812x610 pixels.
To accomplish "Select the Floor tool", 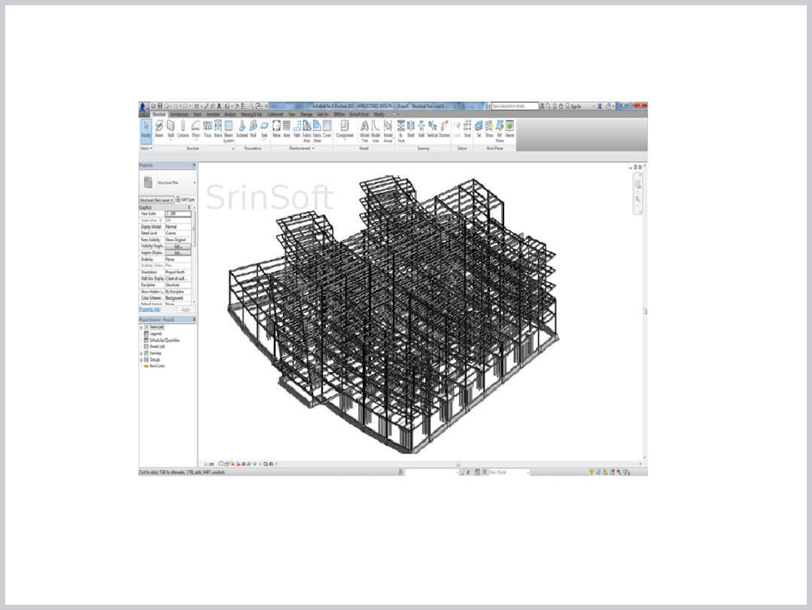I will [196, 130].
